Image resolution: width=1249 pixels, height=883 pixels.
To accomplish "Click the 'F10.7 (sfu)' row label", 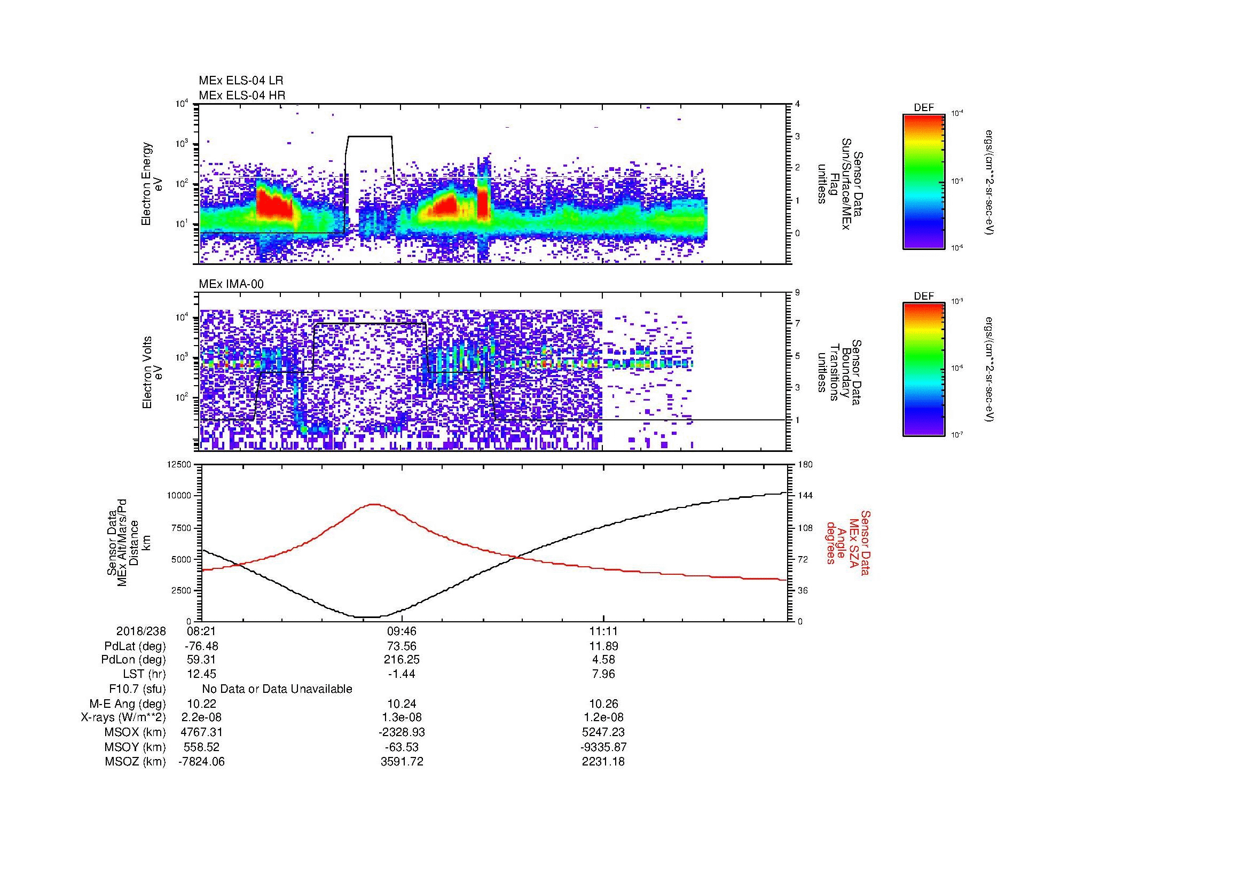I will (x=137, y=689).
